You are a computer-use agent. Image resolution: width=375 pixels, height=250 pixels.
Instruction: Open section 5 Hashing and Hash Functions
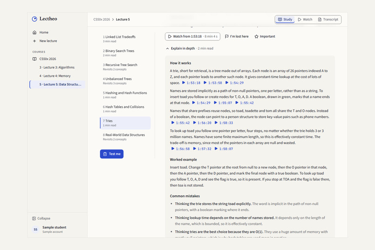pos(125,95)
